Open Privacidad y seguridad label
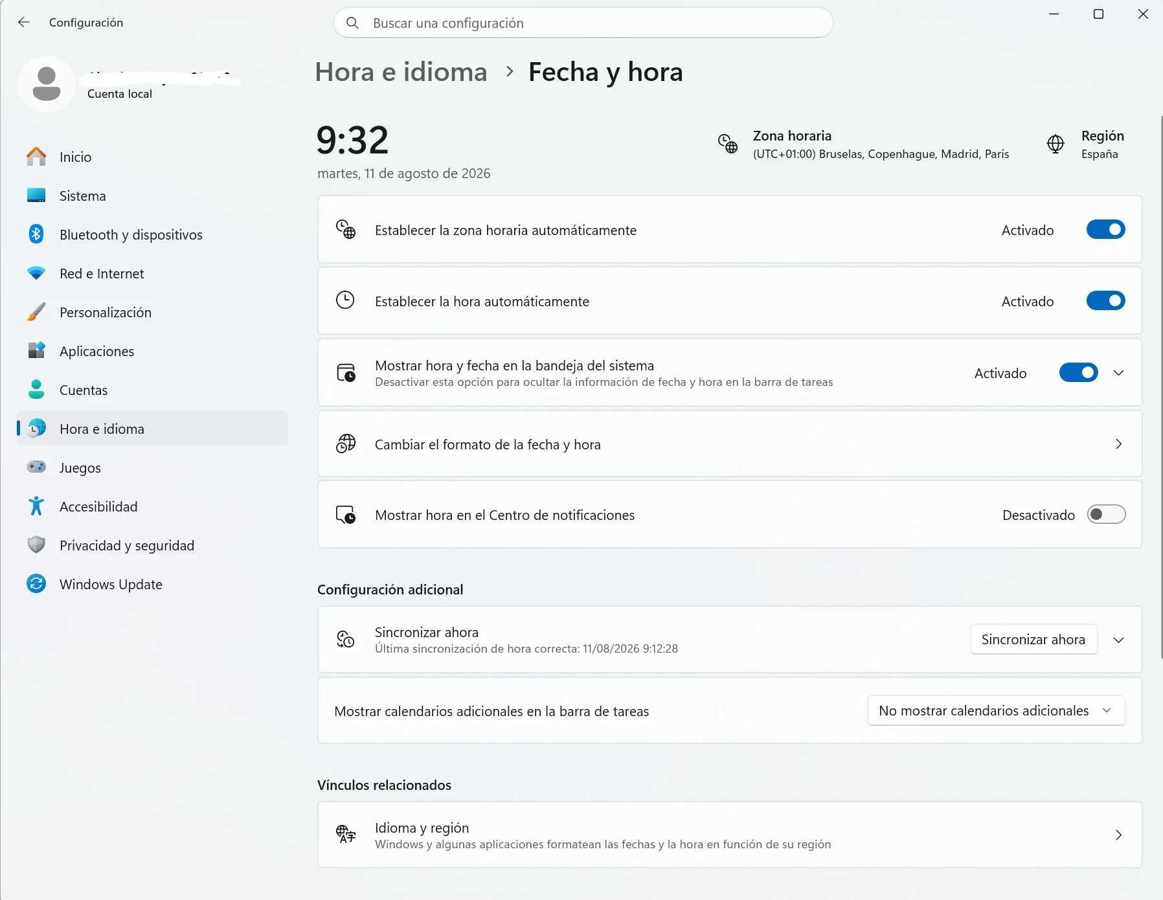This screenshot has height=900, width=1163. click(x=127, y=546)
